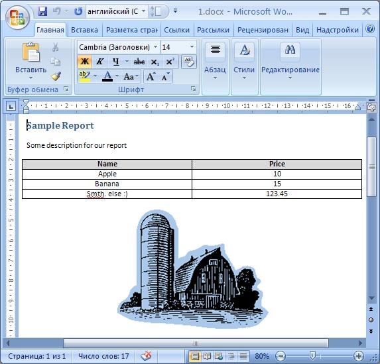Screen dimensions: 380x364
Task: Open the Вид tab
Action: click(x=302, y=30)
